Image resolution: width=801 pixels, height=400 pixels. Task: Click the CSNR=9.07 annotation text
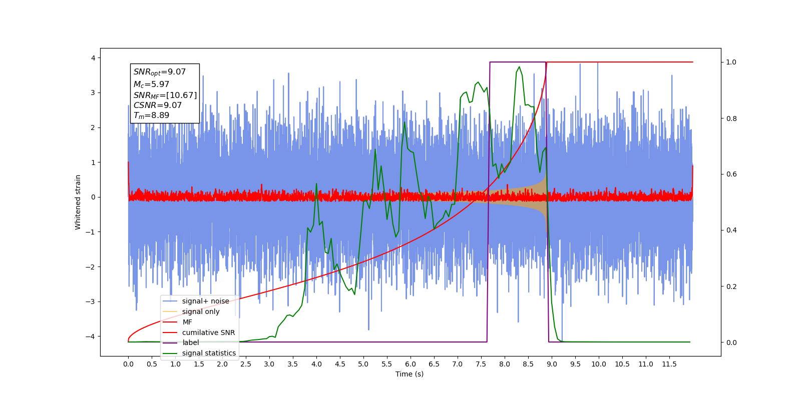pos(158,105)
